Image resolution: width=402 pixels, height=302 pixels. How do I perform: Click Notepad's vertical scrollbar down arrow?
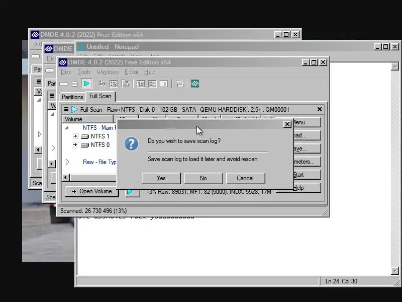395,271
